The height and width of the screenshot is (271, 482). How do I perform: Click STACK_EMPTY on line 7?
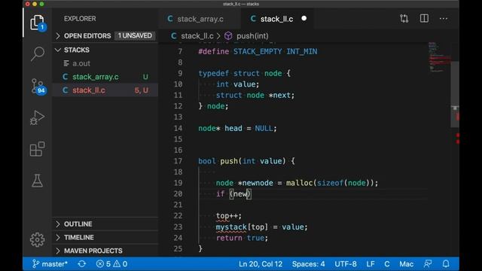point(258,51)
